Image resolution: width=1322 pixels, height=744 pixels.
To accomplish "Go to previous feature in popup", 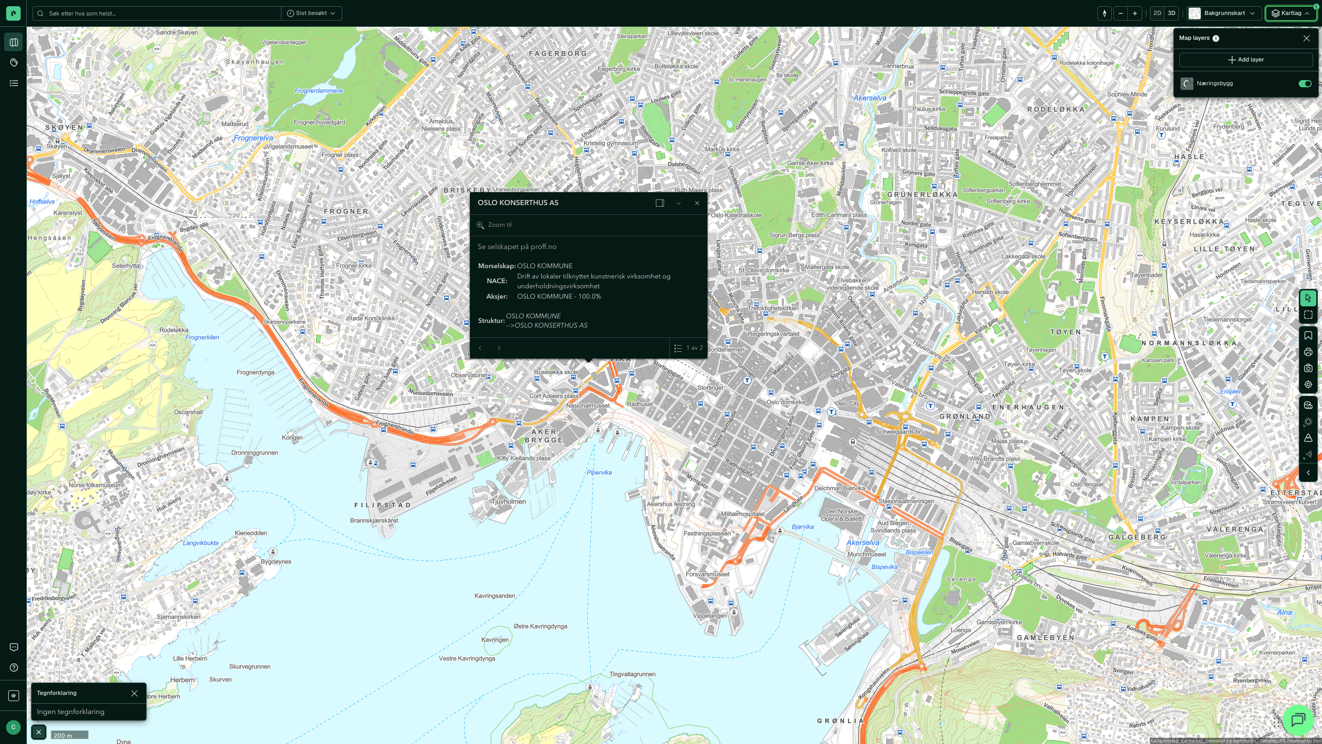I will click(480, 348).
